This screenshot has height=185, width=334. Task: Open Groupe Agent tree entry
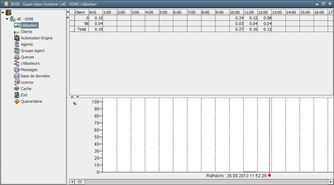pos(33,51)
